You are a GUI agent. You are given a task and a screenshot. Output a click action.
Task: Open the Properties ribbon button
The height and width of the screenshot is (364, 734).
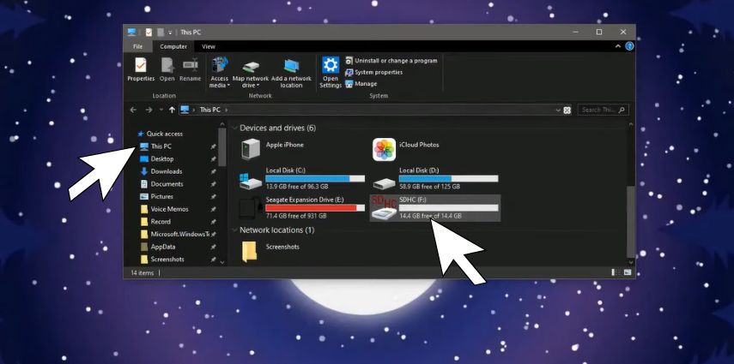[x=141, y=69]
